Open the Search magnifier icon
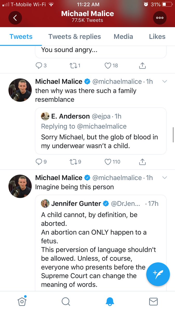The image size is (175, 312). click(66, 302)
